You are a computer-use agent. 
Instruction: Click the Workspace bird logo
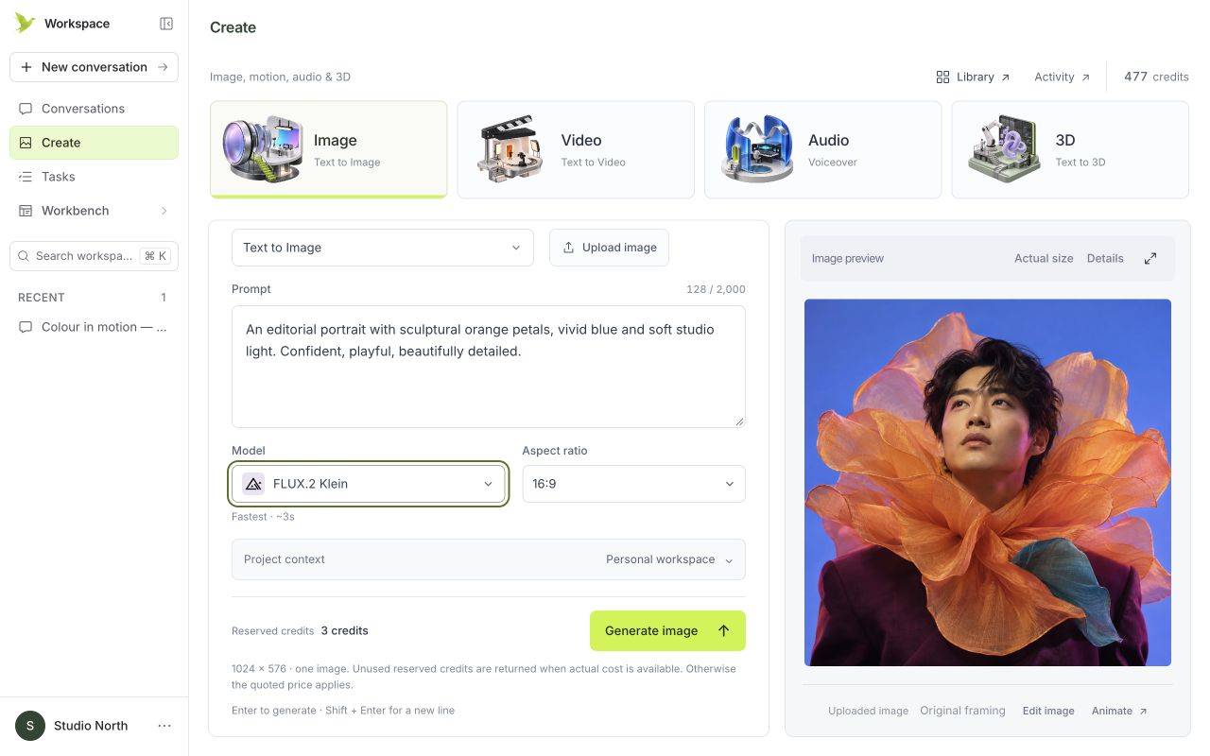click(25, 24)
